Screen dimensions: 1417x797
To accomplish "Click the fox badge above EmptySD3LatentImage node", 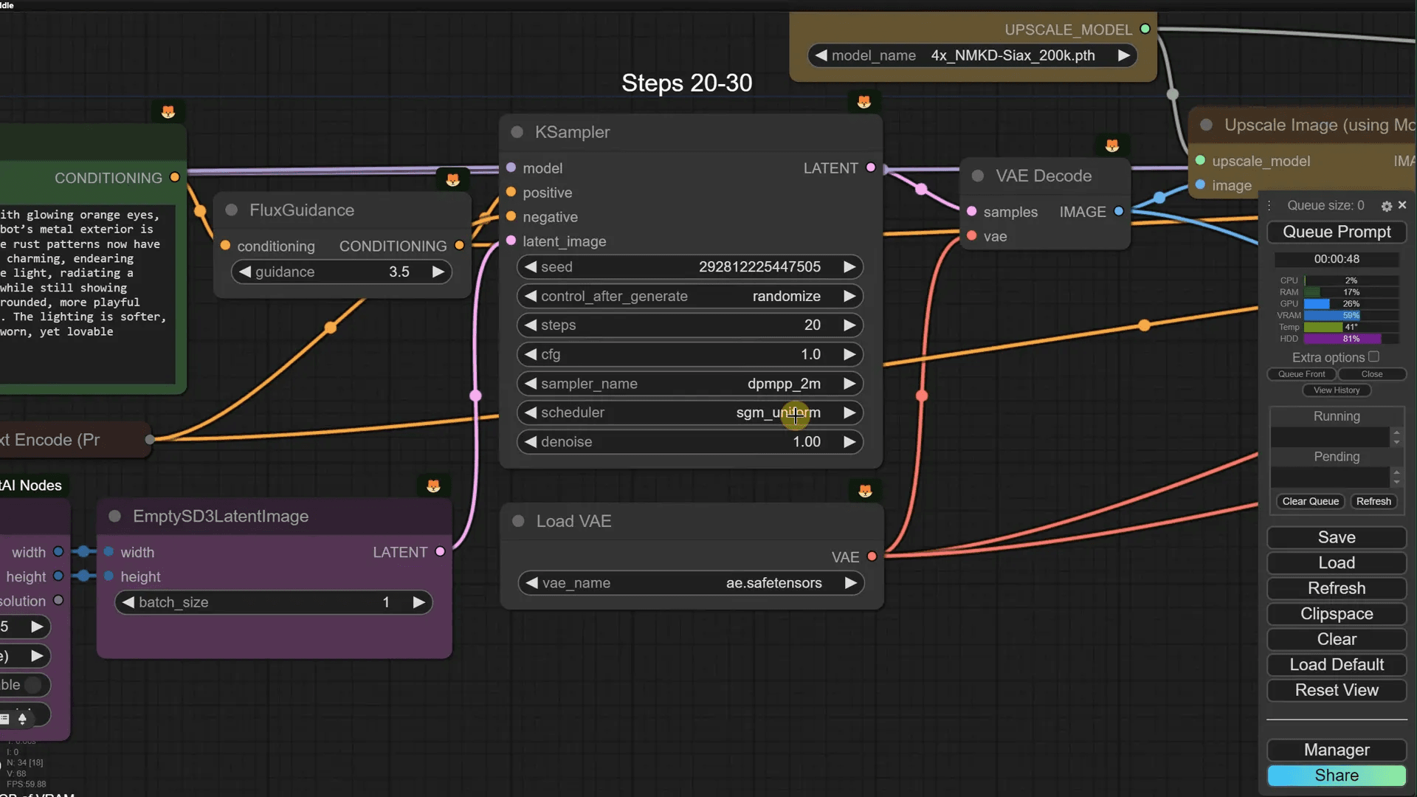I will 433,486.
